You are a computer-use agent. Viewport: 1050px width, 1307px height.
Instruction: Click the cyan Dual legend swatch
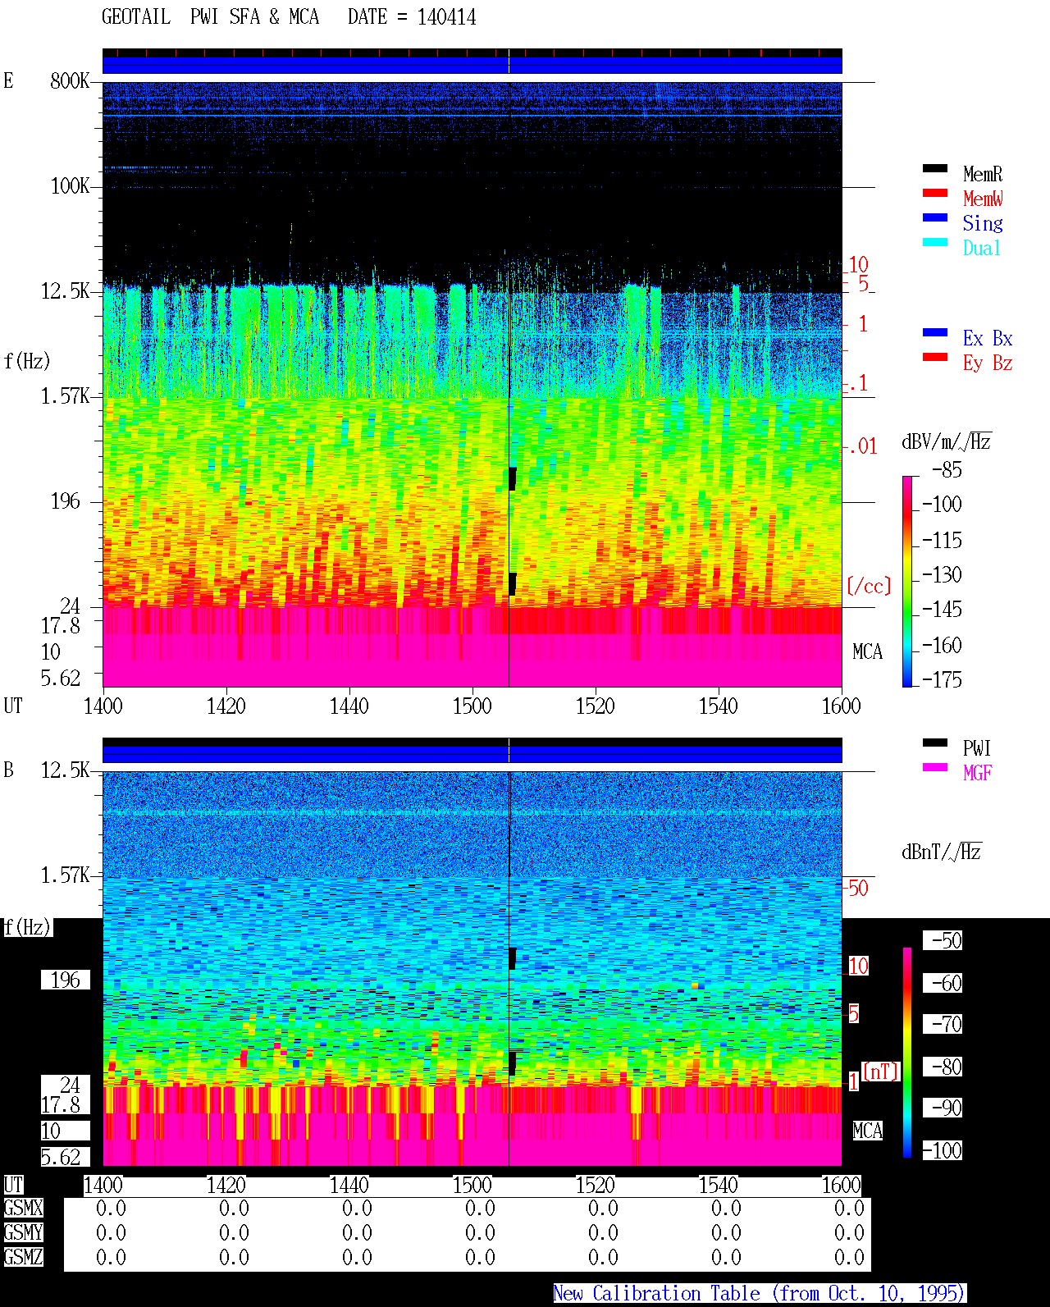point(934,242)
